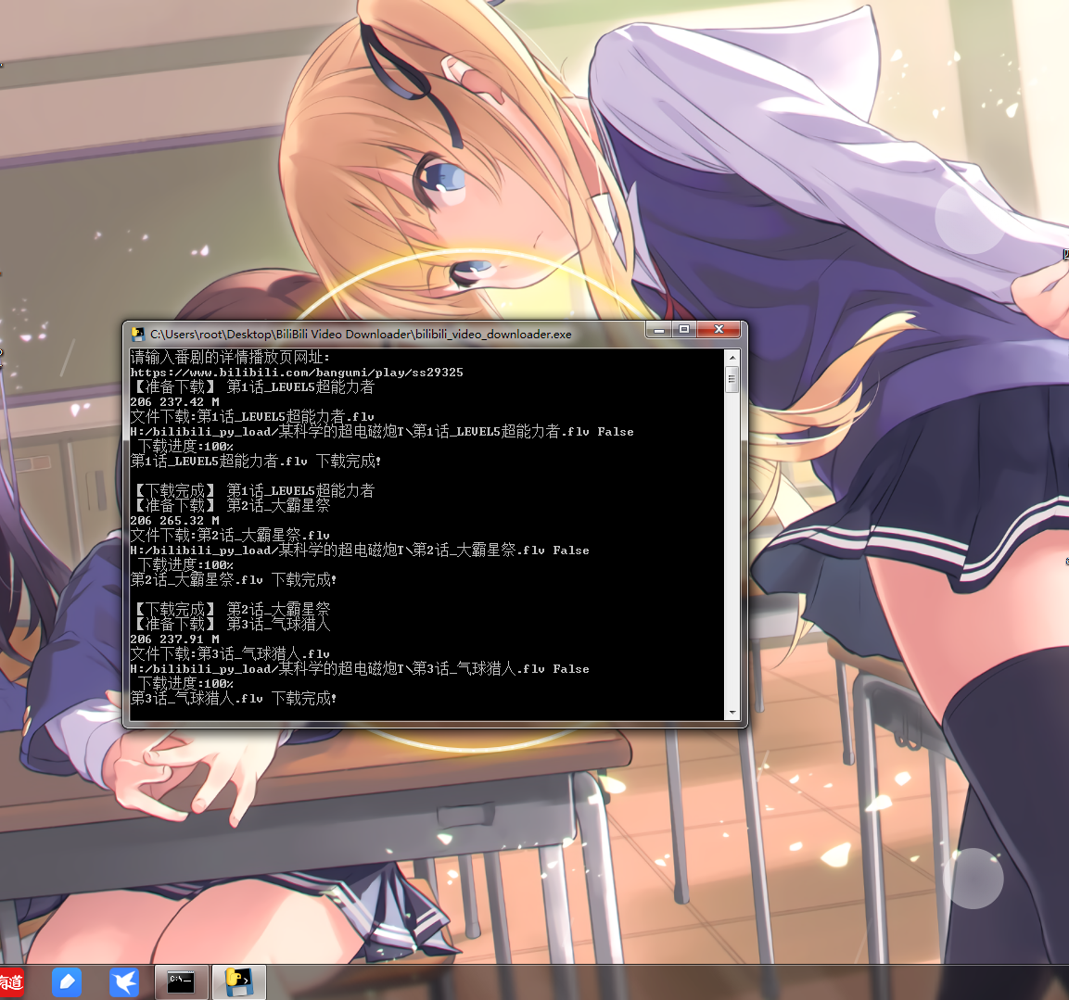Click the H:/ path line for 第2话_大霸星祭.flv

[360, 551]
